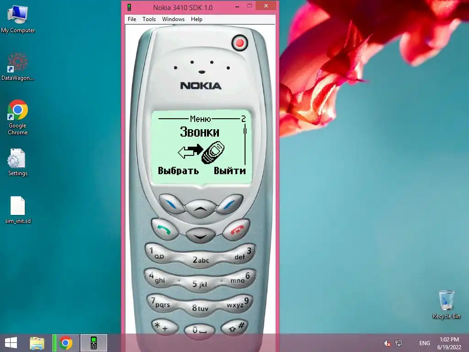Click keypad key 4 ghi

point(158,278)
